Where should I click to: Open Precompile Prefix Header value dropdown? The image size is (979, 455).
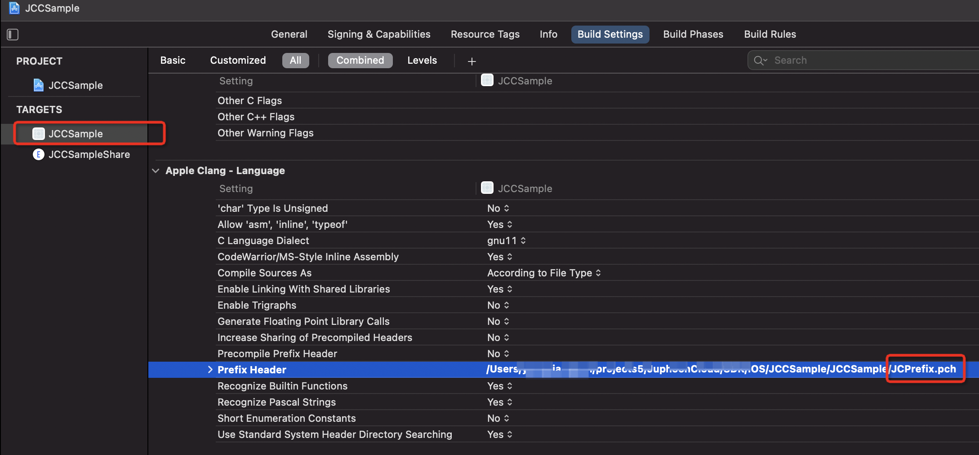point(498,354)
